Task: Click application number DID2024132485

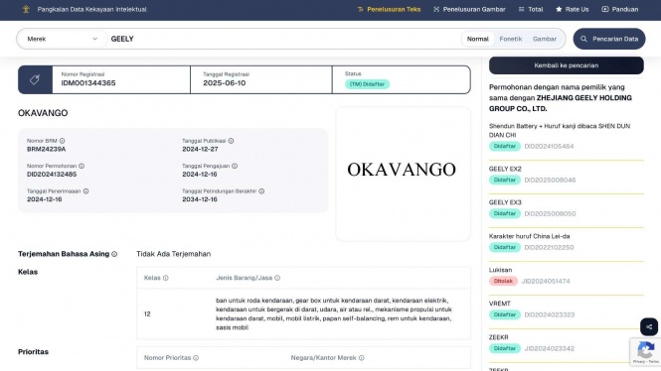Action: tap(52, 175)
